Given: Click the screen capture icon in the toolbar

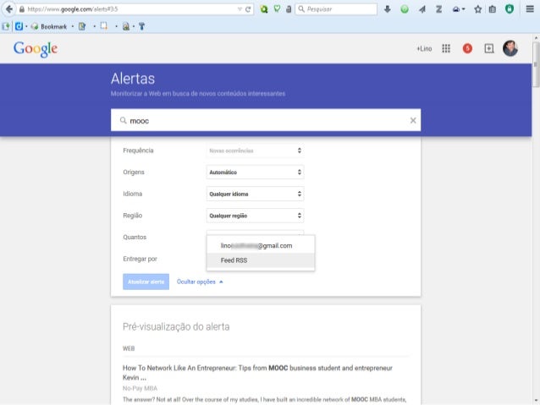Looking at the screenshot, I should (103, 26).
